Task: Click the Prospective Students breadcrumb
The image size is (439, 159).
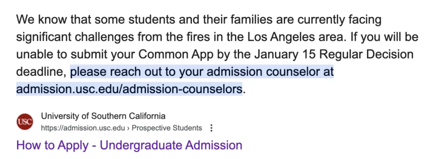Action: coord(167,128)
